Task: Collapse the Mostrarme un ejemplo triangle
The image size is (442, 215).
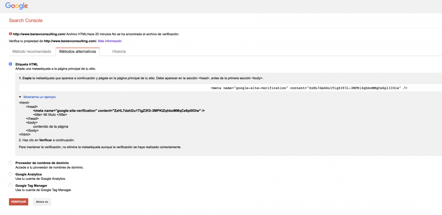Action: pos(20,97)
